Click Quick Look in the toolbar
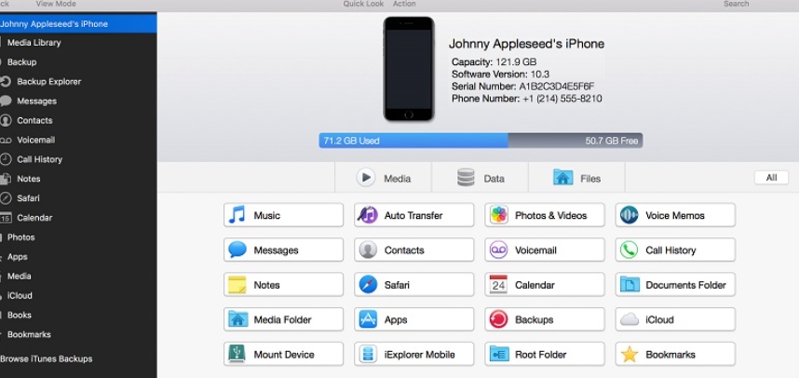 point(363,4)
